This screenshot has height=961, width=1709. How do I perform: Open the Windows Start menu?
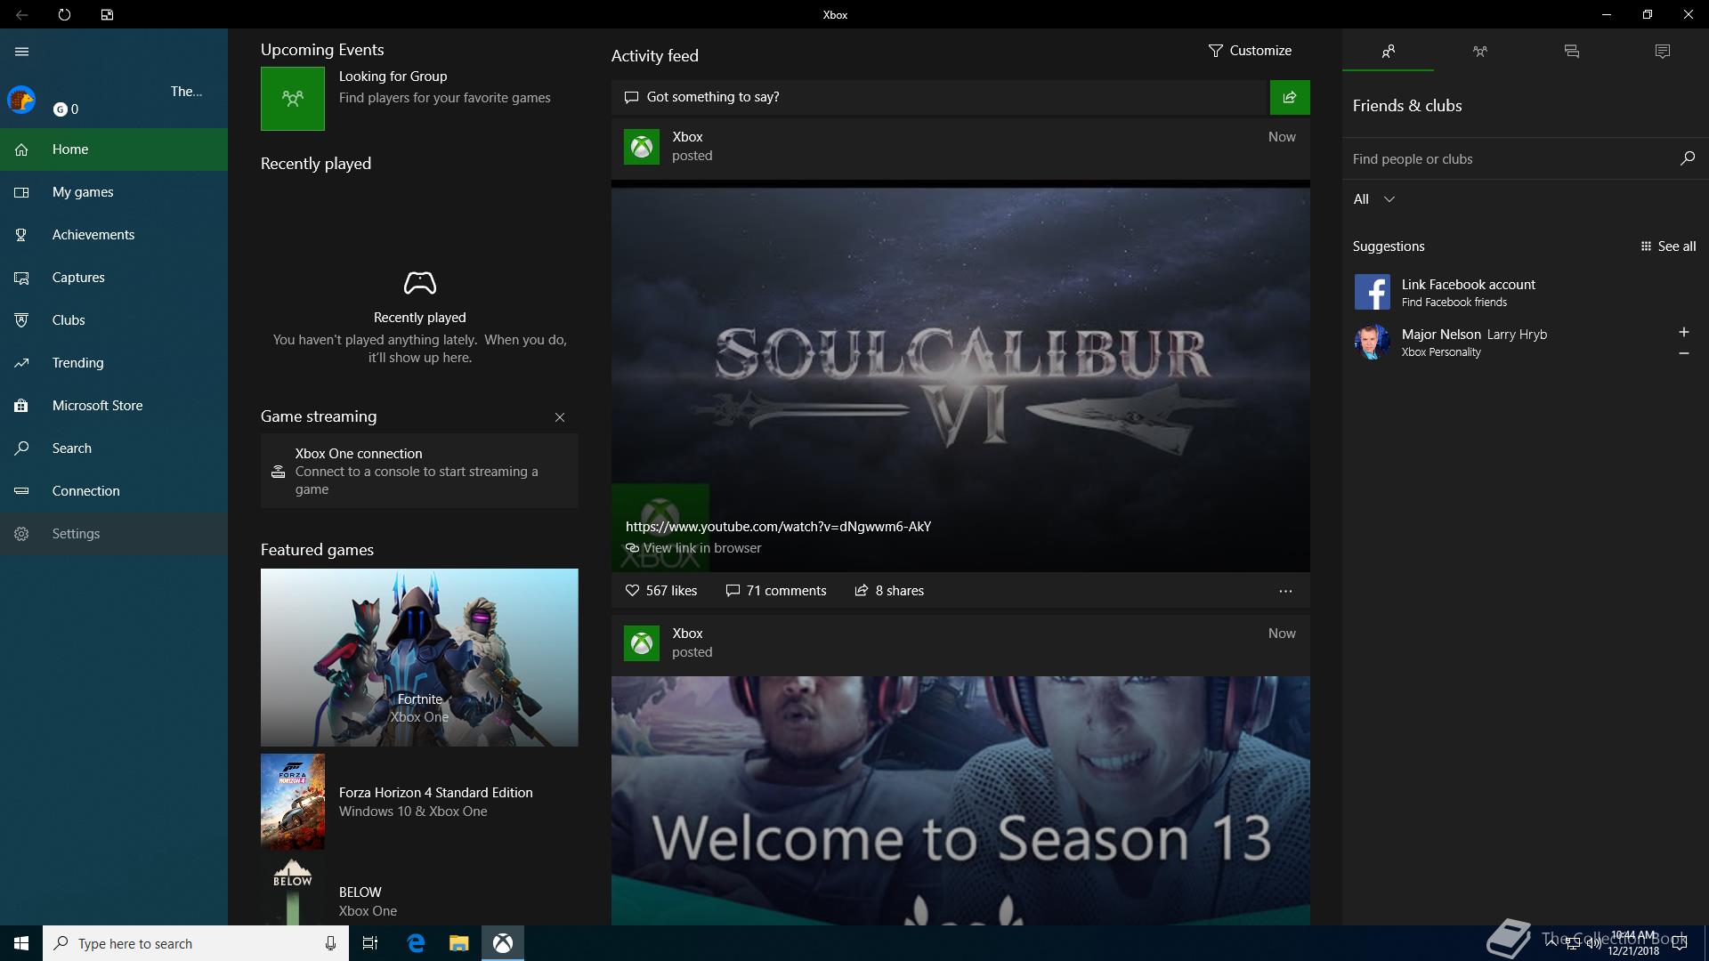click(x=21, y=943)
